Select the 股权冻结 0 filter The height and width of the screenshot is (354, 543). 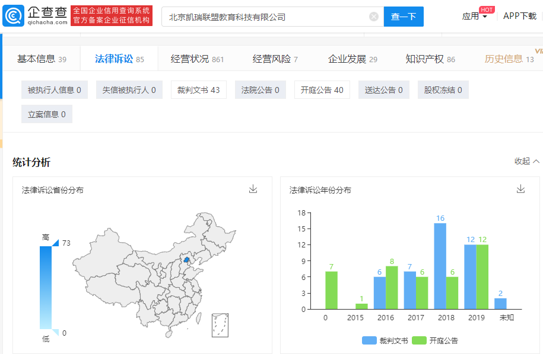(443, 90)
